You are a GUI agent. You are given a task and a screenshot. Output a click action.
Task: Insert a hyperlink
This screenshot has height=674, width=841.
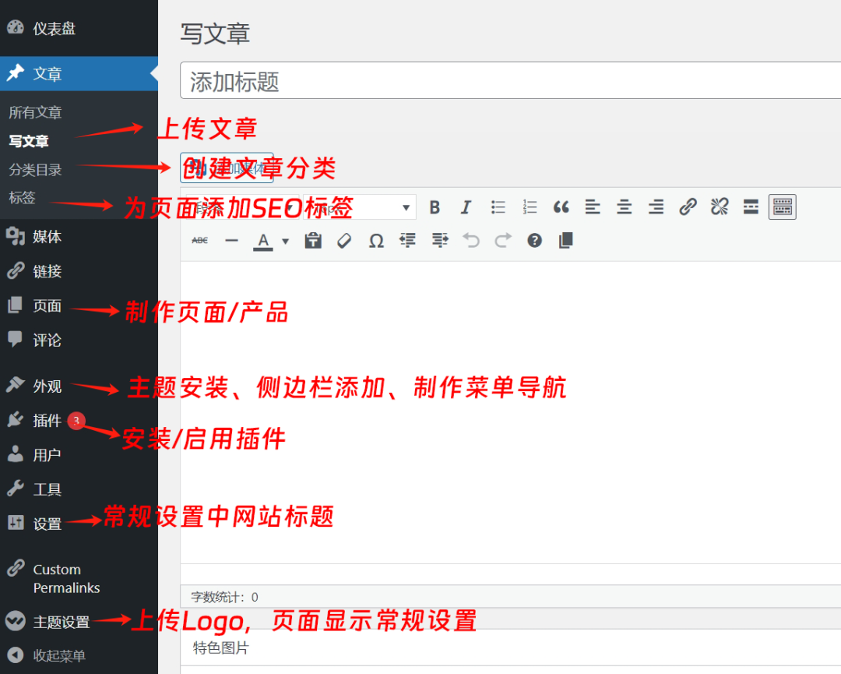[688, 206]
